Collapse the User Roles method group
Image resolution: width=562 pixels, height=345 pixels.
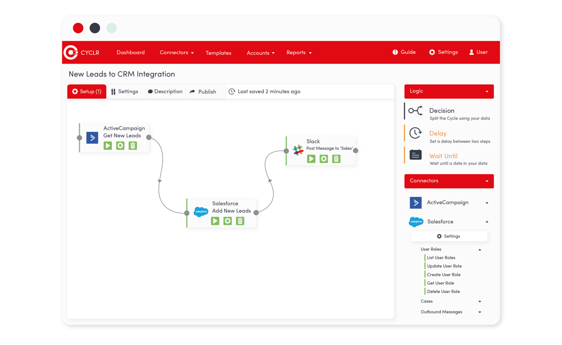[x=480, y=250]
